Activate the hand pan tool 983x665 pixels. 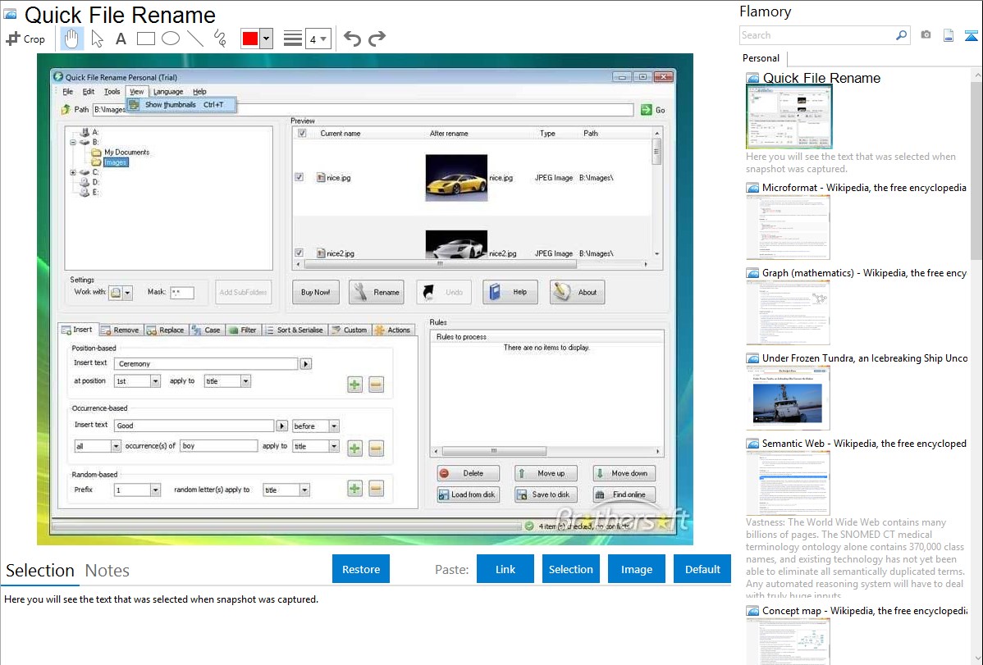(71, 39)
